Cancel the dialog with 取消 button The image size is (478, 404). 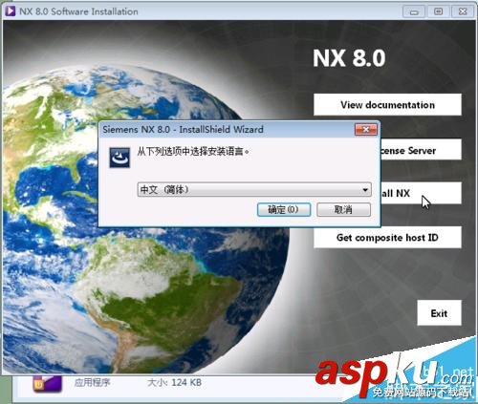pos(343,209)
